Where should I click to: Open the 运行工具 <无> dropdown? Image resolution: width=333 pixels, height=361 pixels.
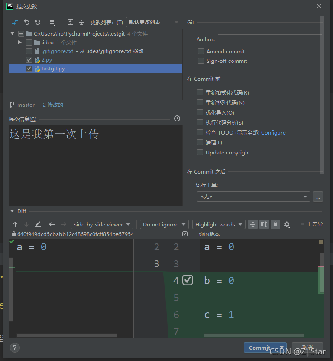click(x=253, y=197)
